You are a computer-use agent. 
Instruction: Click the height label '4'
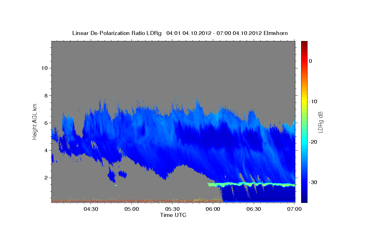(x=45, y=150)
